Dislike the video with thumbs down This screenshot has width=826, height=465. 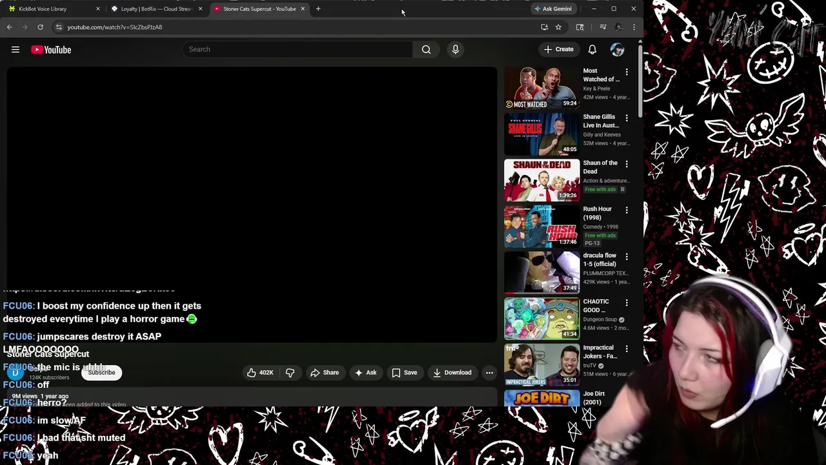[x=290, y=373]
